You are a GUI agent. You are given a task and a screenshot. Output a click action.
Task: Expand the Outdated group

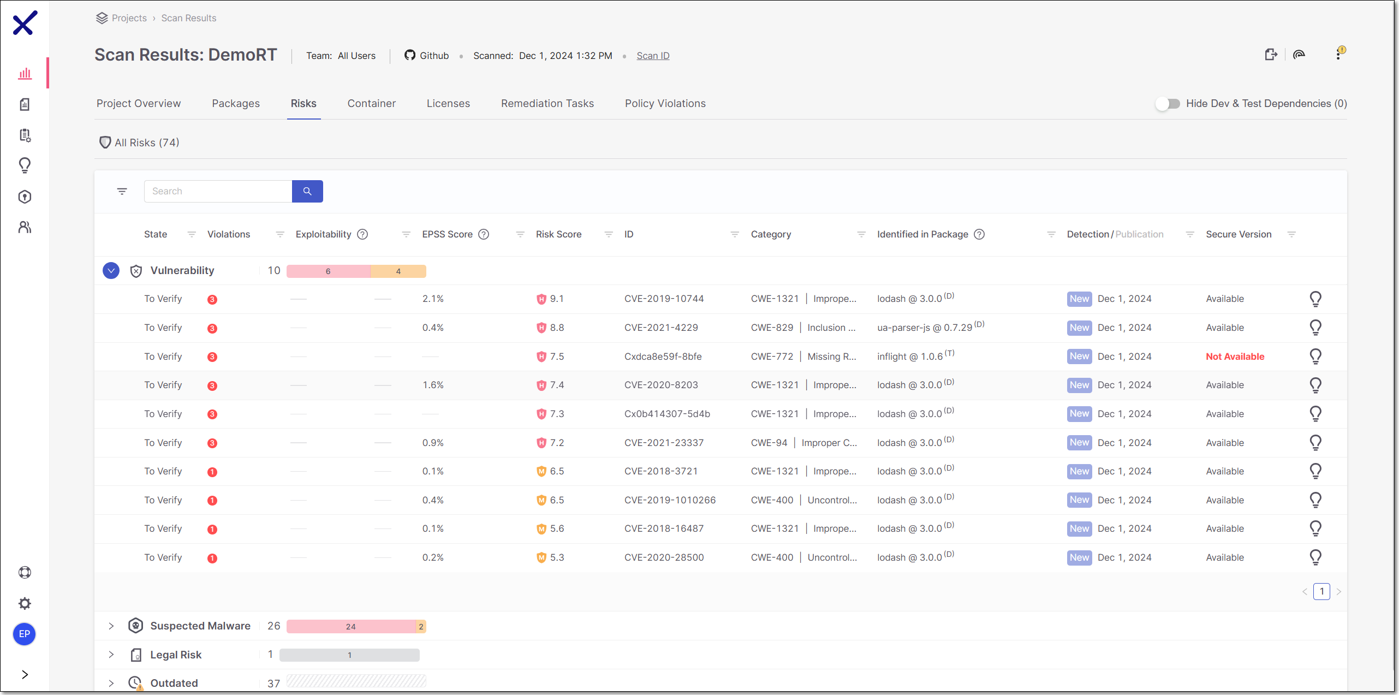click(111, 684)
